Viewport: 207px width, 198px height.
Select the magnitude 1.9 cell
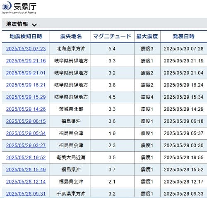(112, 133)
